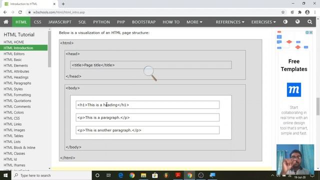Open BOOTSTRAP in top navbar
This screenshot has width=320, height=180.
[143, 22]
